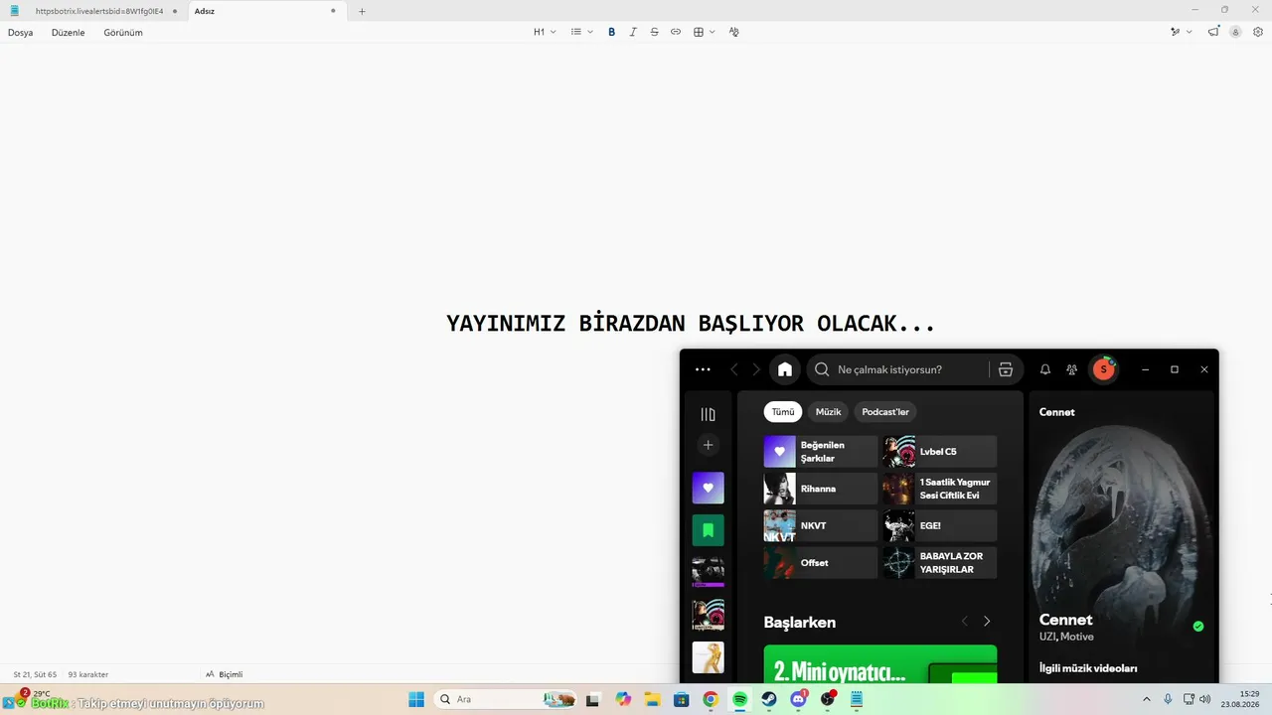This screenshot has height=715, width=1272.
Task: Open the Offset shortcut card
Action: point(821,563)
